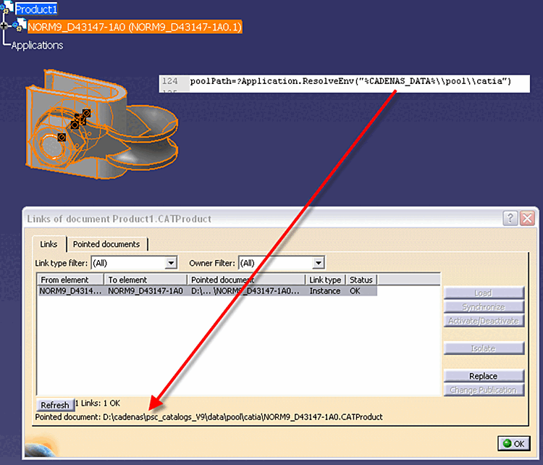Viewport: 543px width, 465px height.
Task: Open the Owner Filter dropdown
Action: tap(319, 263)
